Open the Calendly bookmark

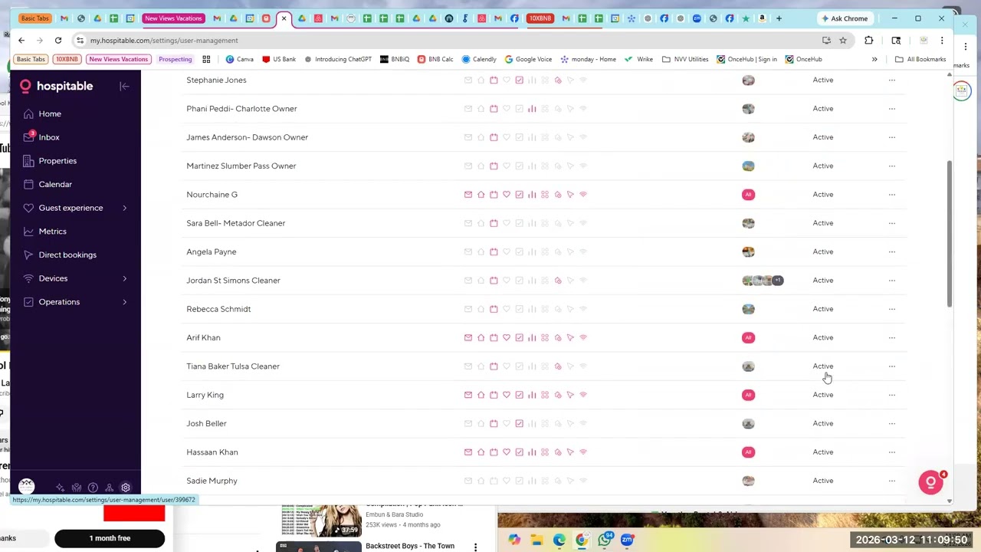(479, 59)
